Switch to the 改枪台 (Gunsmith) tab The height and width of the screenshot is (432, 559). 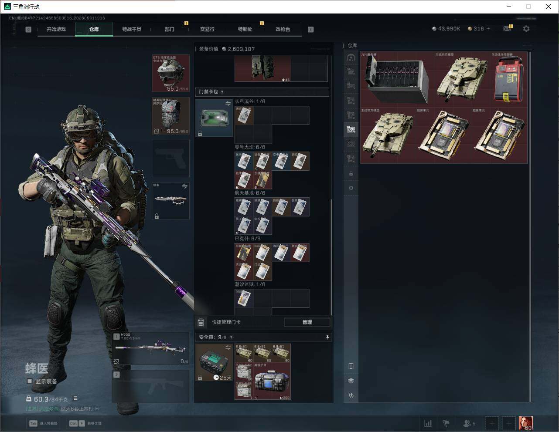283,29
